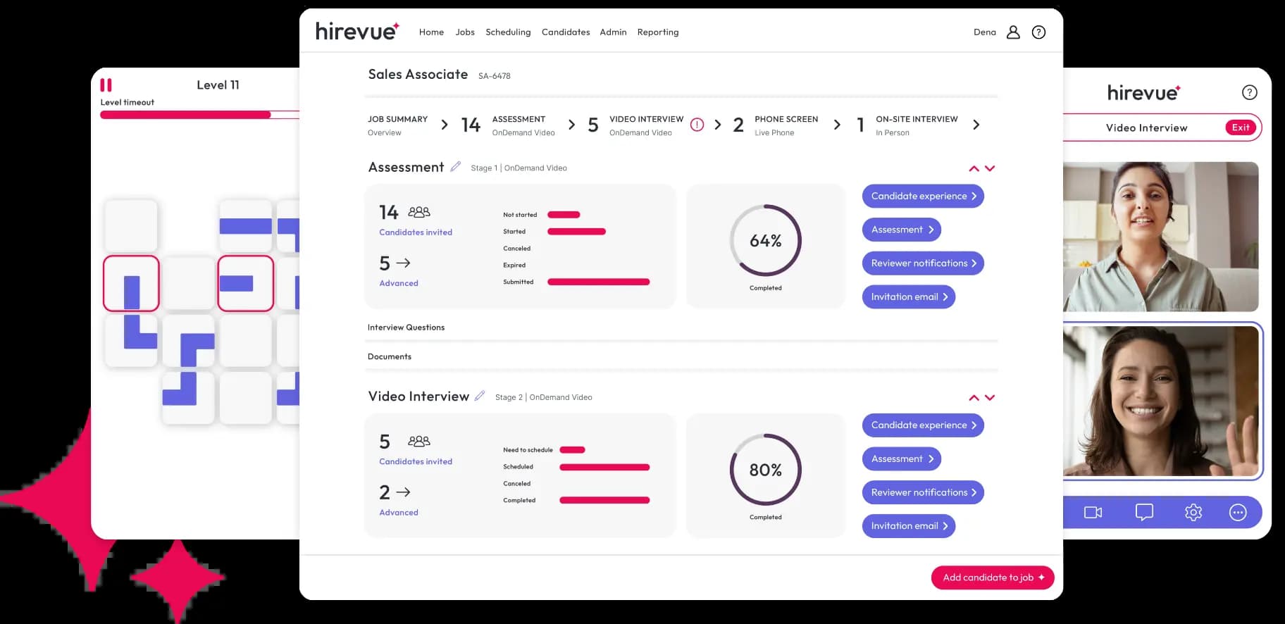This screenshot has height=624, width=1285.
Task: Edit the Video Interview stage name with the pencil icon
Action: [x=480, y=396]
